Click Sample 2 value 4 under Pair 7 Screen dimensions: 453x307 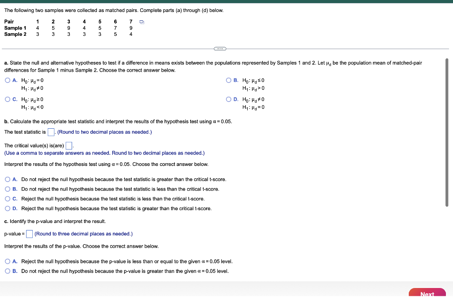[131, 34]
